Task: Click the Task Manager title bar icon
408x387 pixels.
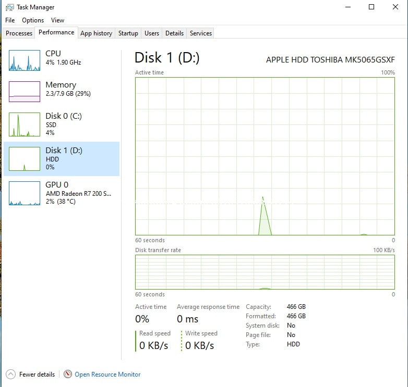Action: click(x=10, y=7)
